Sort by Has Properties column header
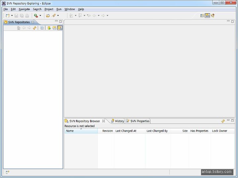Image resolution: width=238 pixels, height=178 pixels. 200,131
